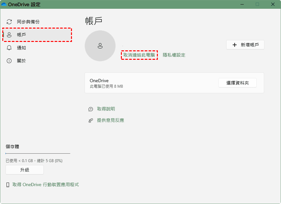The width and height of the screenshot is (281, 204).
Task: Click the info circle icon for 關於
Action: click(9, 61)
